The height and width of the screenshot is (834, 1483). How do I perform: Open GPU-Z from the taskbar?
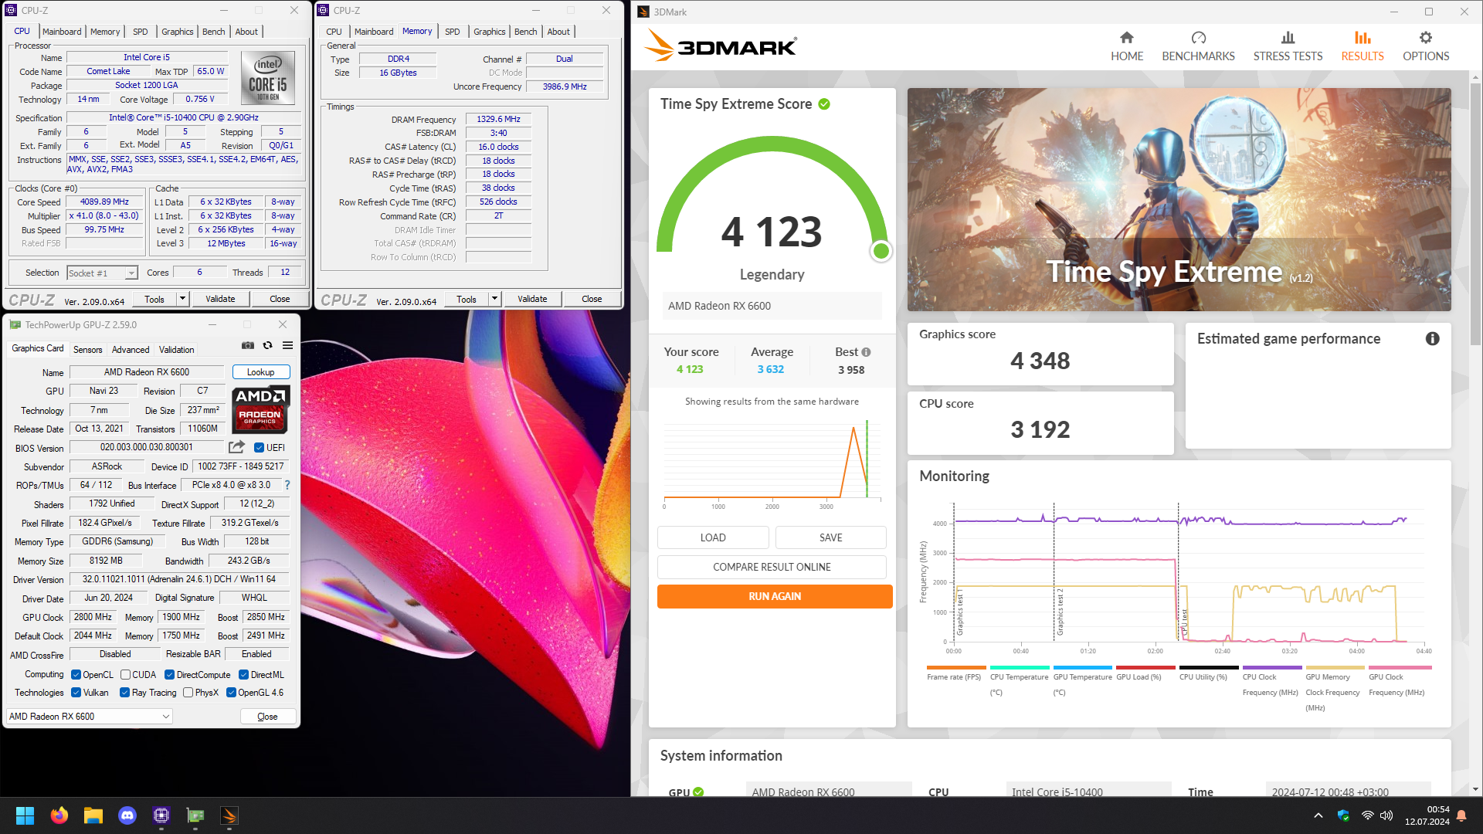tap(195, 815)
